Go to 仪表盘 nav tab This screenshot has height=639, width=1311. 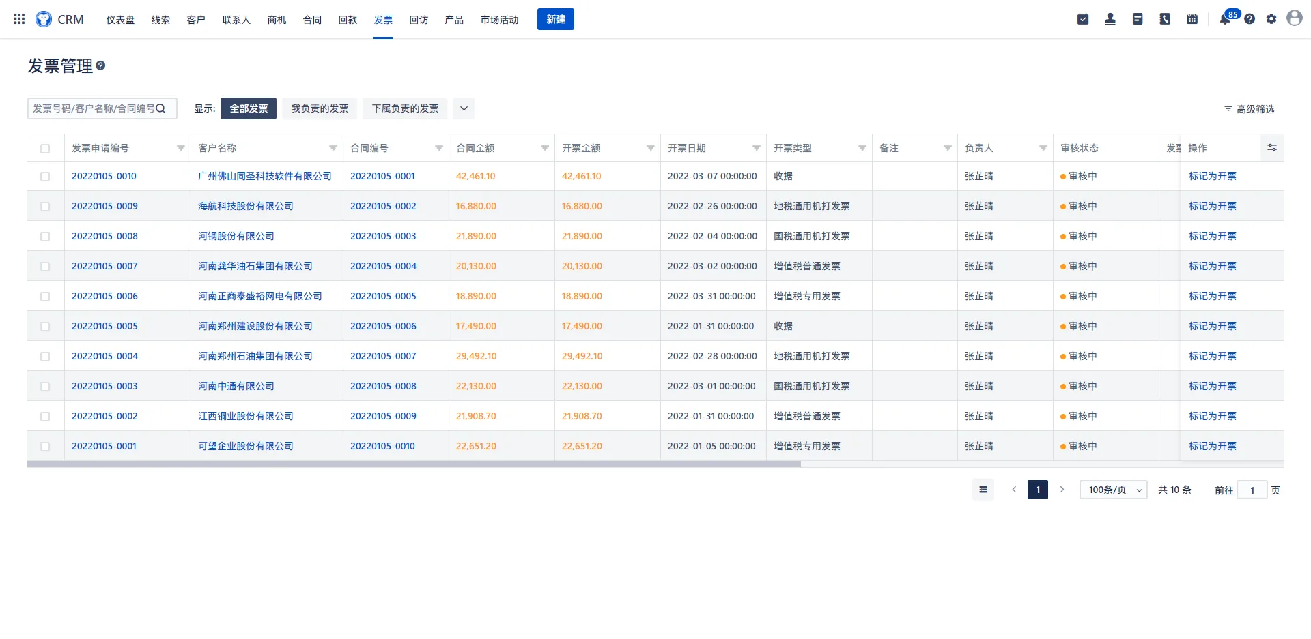(120, 20)
